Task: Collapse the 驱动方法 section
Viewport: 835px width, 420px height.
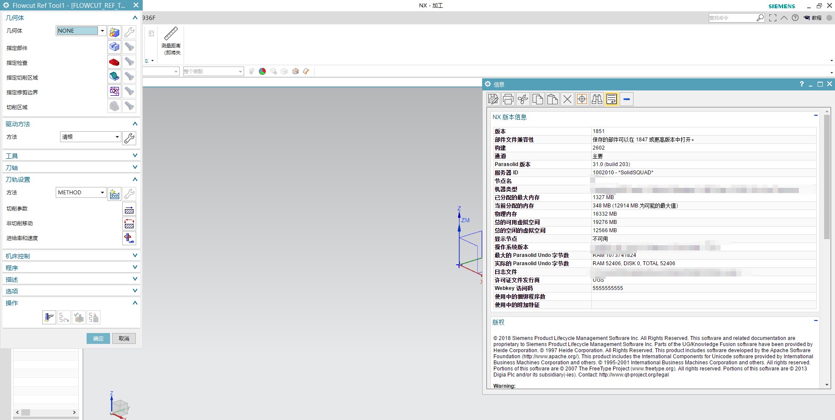Action: coord(135,124)
